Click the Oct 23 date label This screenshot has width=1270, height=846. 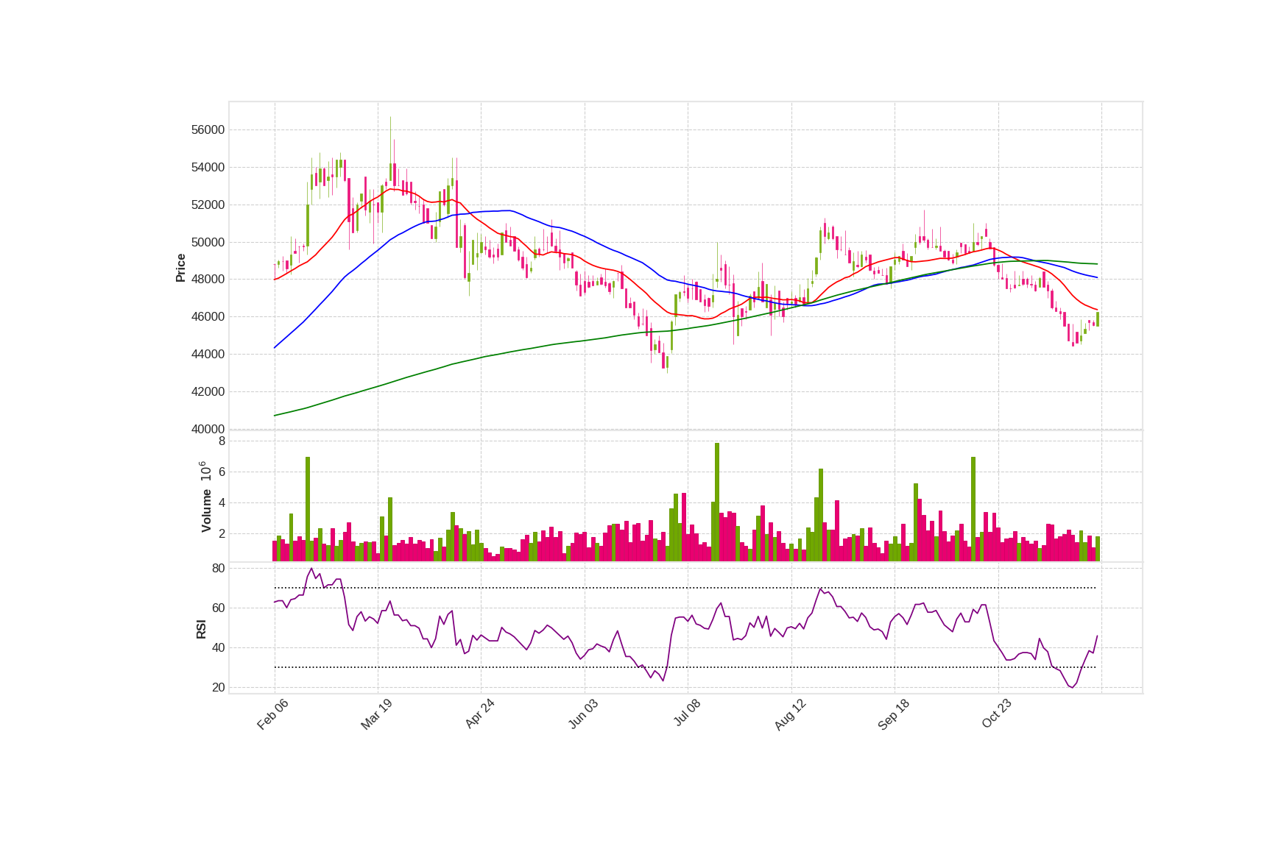click(x=997, y=714)
